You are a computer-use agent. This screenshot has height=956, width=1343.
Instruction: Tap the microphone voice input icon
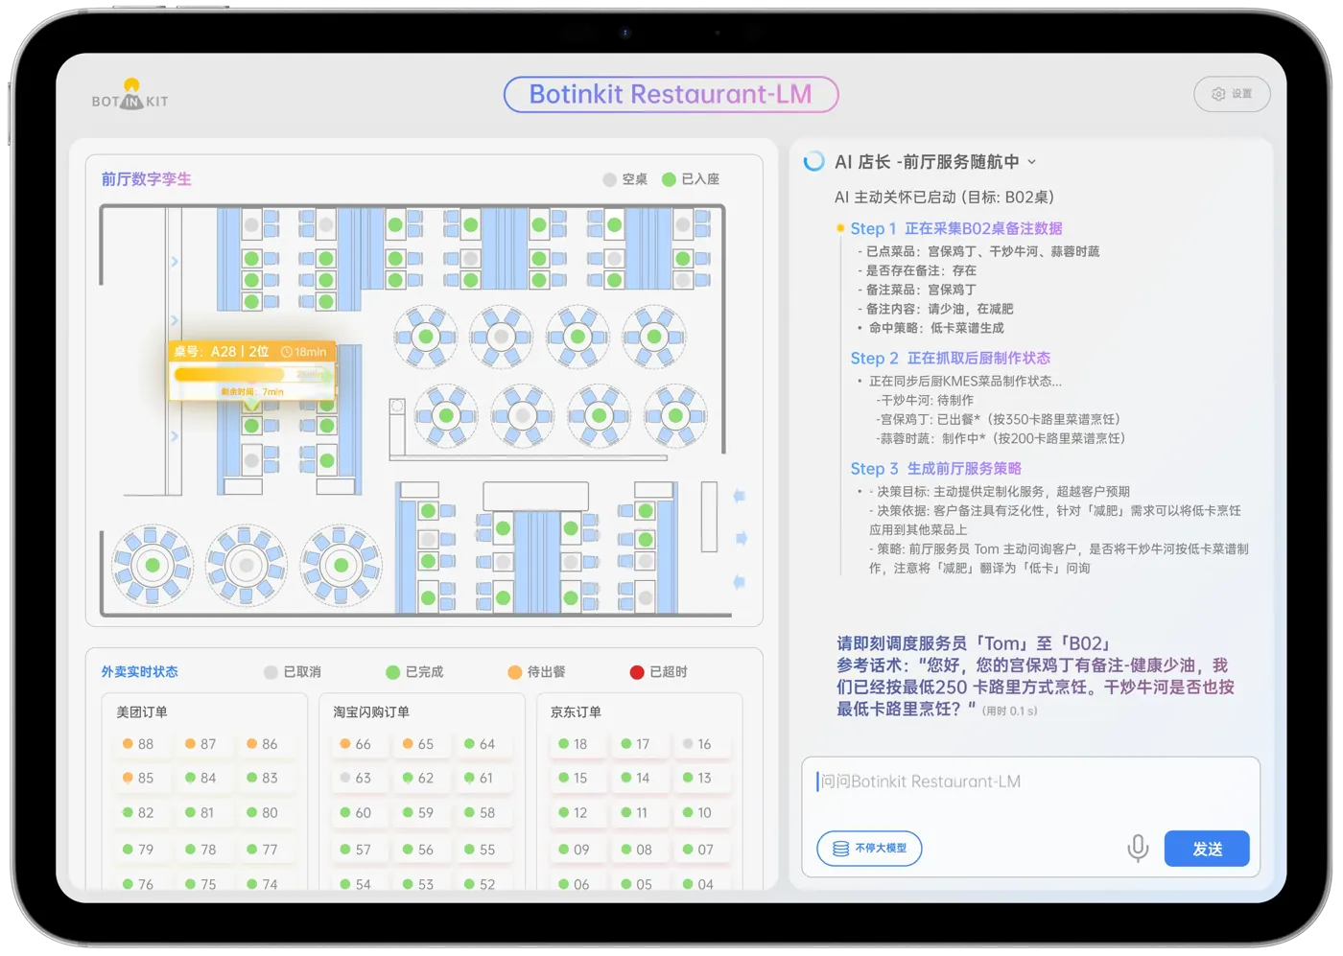tap(1138, 849)
